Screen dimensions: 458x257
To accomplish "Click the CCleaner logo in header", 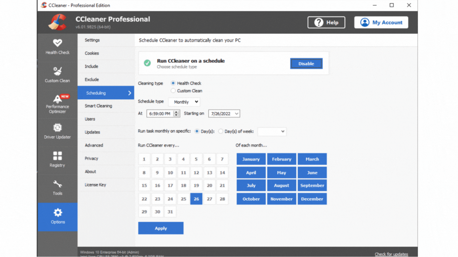I will click(57, 22).
